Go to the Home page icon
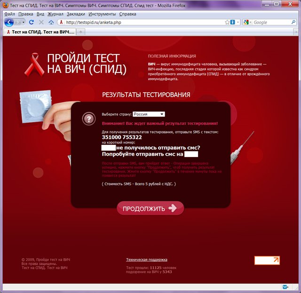This screenshot has width=301, height=293. [51, 22]
